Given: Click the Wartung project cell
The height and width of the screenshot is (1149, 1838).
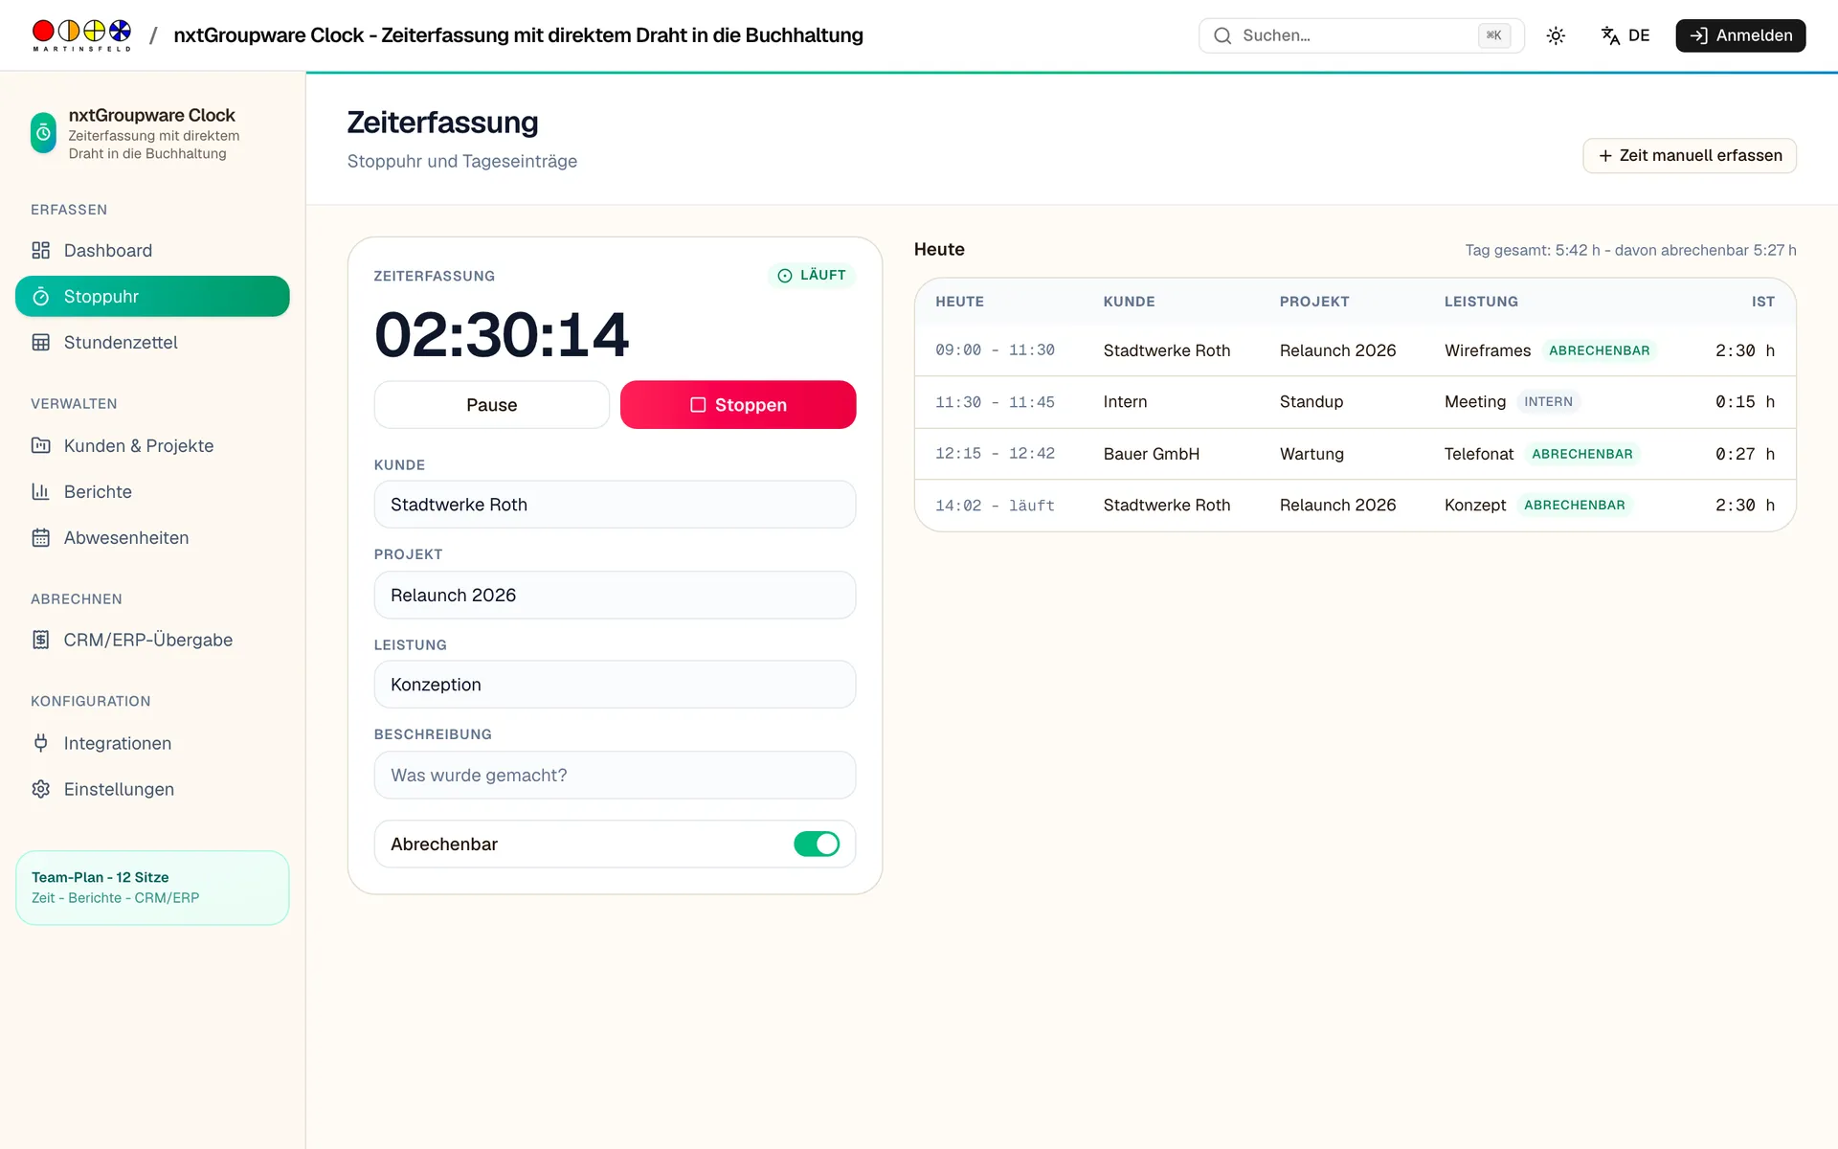Looking at the screenshot, I should pos(1311,454).
